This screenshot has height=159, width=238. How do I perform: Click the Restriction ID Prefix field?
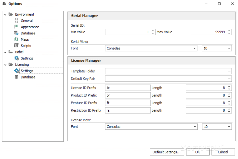tap(128, 110)
